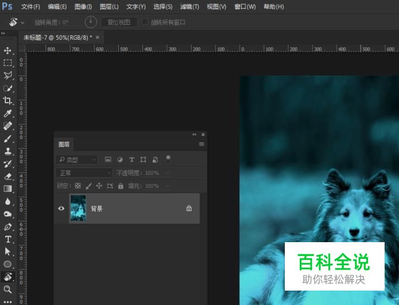The width and height of the screenshot is (399, 305).
Task: Filter layers by shape layers icon
Action: pyautogui.click(x=143, y=160)
